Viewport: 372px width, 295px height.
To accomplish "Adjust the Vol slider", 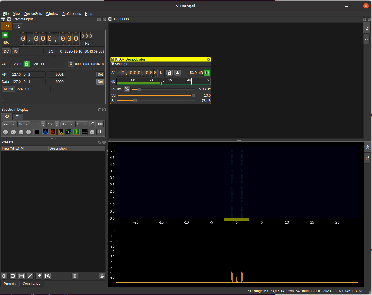I will coord(156,96).
